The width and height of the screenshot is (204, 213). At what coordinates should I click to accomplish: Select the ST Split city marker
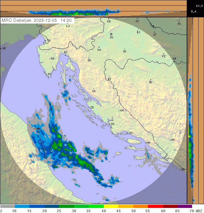click(127, 133)
